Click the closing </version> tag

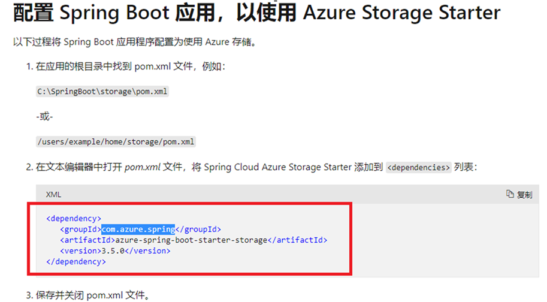click(x=152, y=250)
